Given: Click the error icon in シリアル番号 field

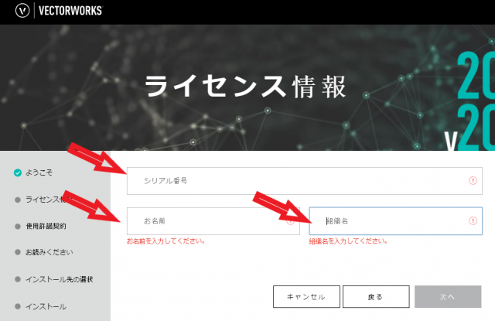Looking at the screenshot, I should pyautogui.click(x=473, y=180).
